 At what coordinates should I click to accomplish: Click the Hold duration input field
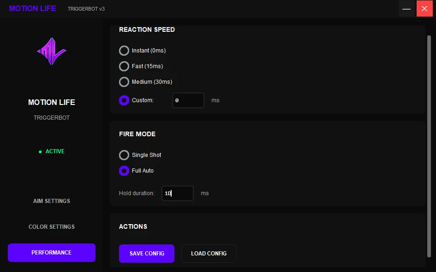[x=178, y=193]
